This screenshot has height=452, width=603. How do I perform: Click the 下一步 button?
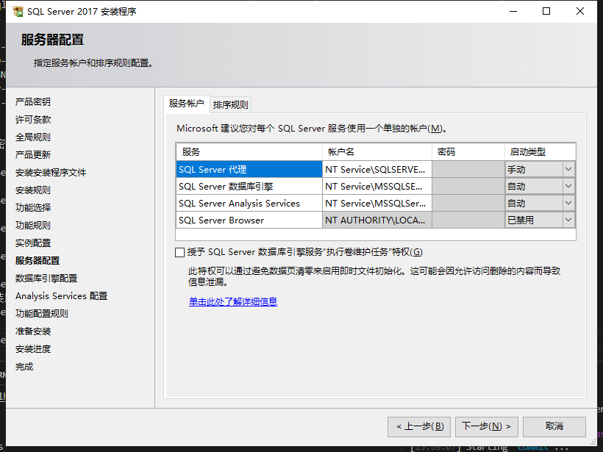pos(487,426)
